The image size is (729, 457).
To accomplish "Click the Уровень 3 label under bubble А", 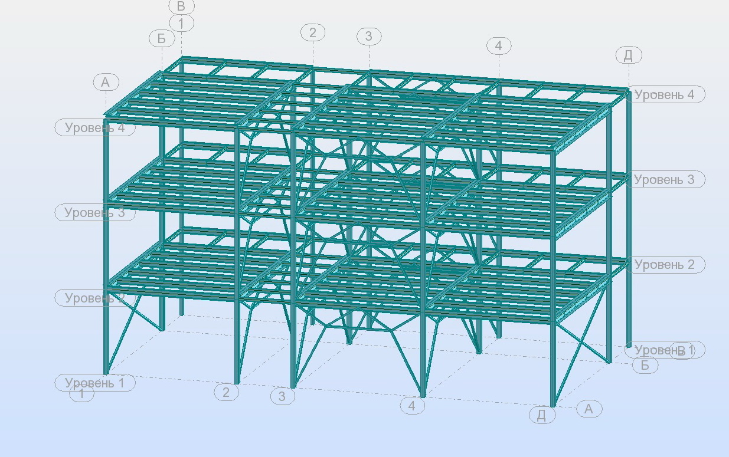I will coord(95,212).
